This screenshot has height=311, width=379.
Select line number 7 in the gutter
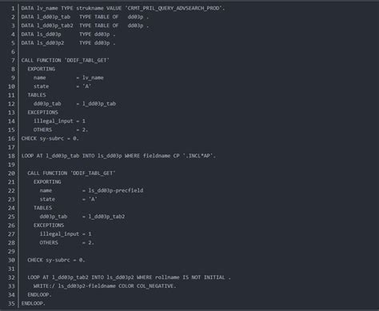(13, 61)
